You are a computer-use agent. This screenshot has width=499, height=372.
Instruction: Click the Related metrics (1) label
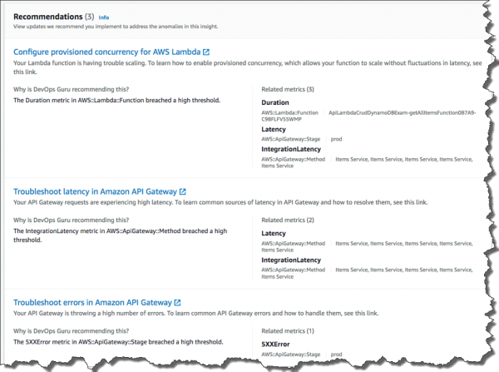point(288,331)
